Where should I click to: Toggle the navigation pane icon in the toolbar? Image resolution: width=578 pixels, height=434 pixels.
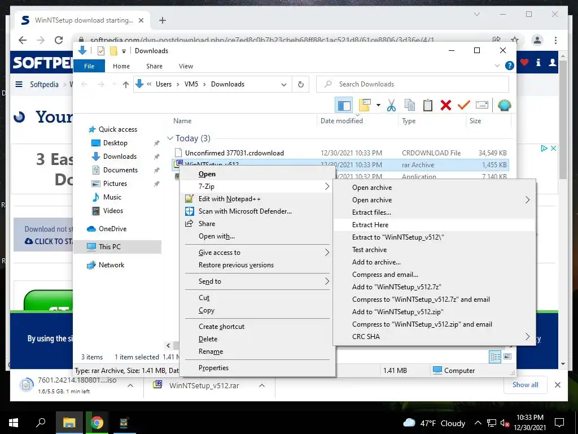coord(344,106)
